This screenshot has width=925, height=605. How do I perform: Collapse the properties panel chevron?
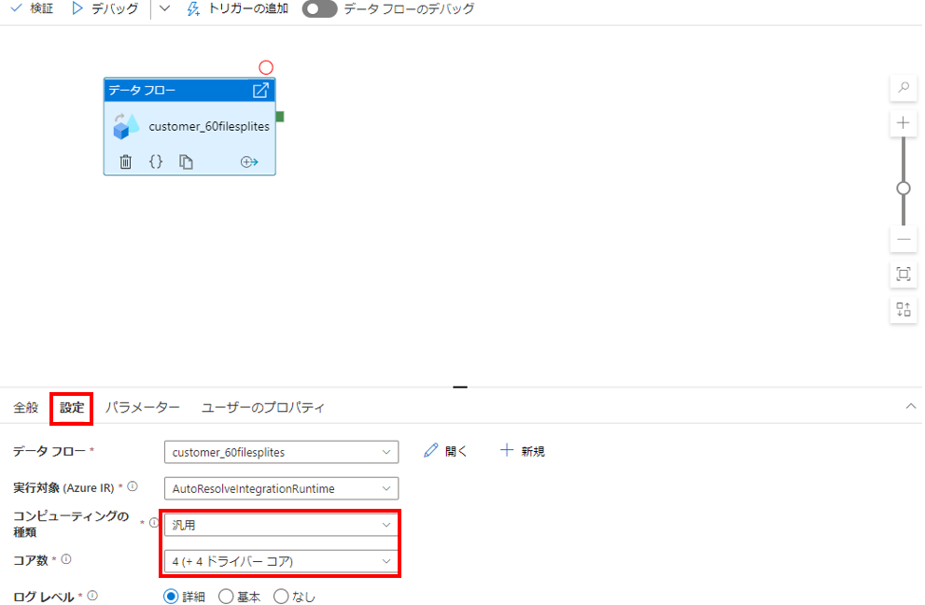(x=911, y=406)
